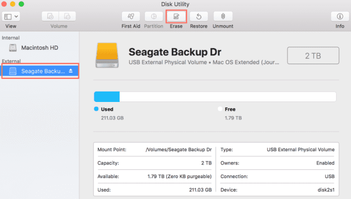351x199 pixels.
Task: Click the Restore toolbar icon
Action: coord(199,16)
